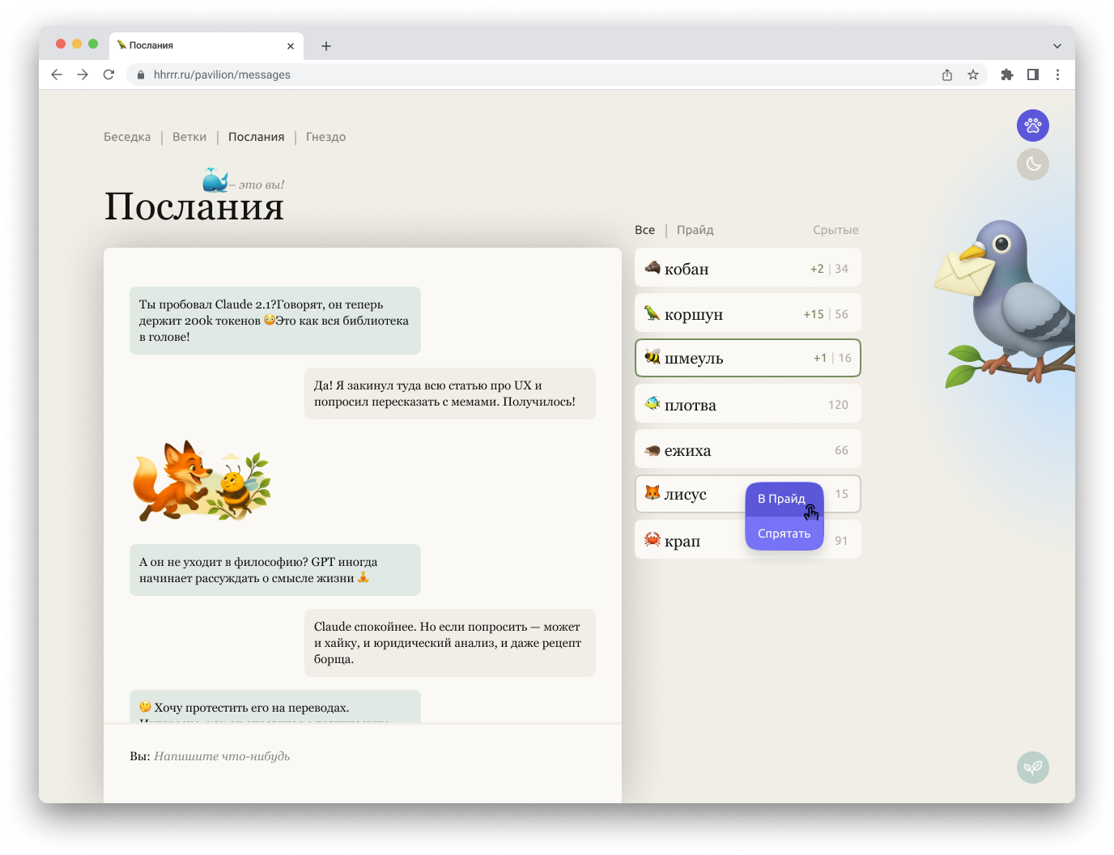Viewport: 1114px width, 855px height.
Task: Expand the tab search chevron
Action: 1057,46
